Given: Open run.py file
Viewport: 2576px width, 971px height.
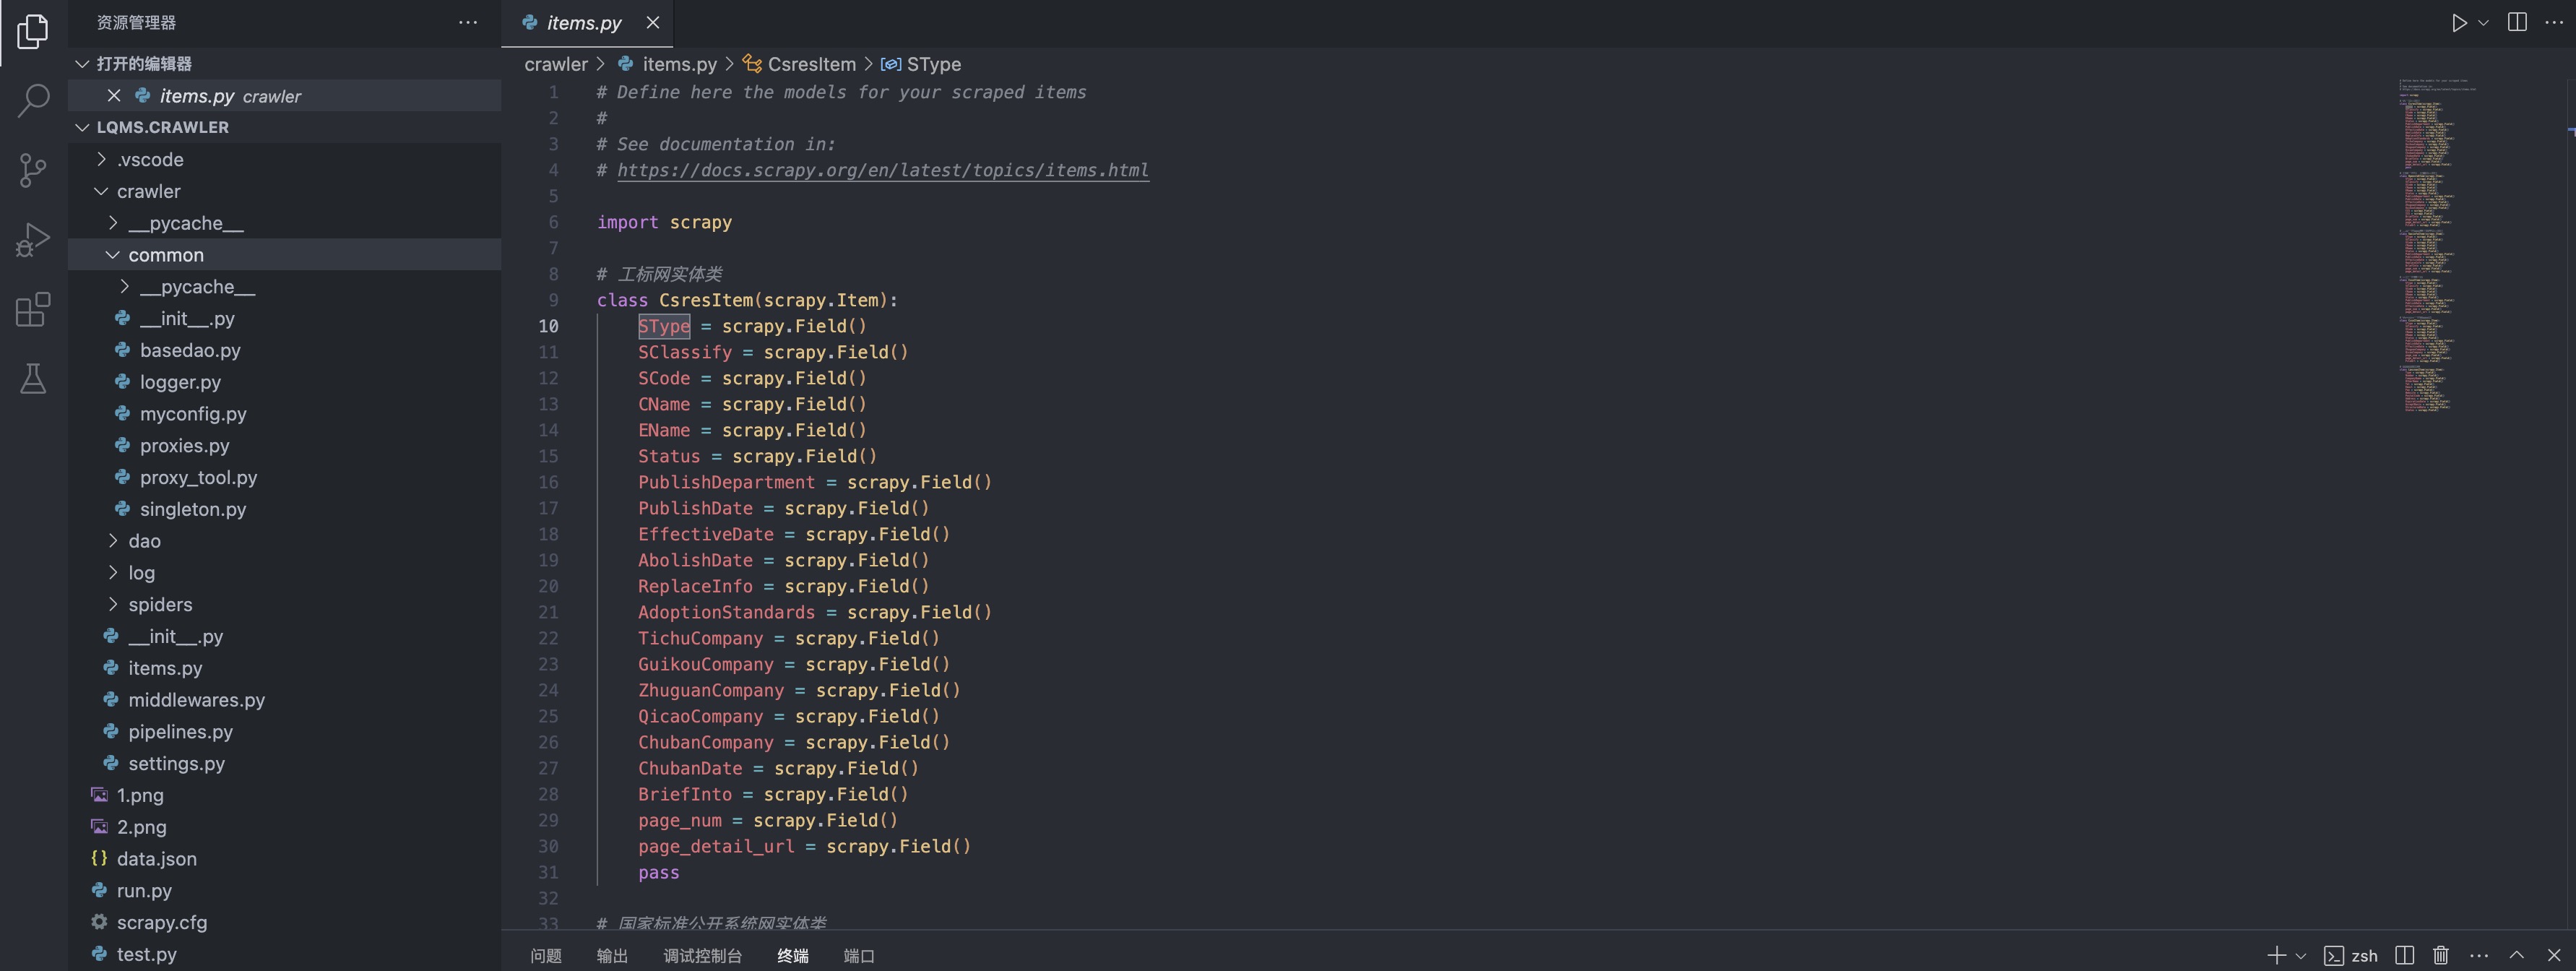Looking at the screenshot, I should [285, 890].
